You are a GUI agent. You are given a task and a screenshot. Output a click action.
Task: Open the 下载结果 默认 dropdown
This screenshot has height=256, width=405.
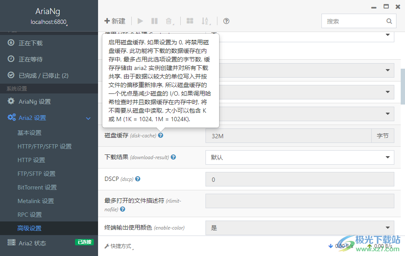(x=300, y=157)
